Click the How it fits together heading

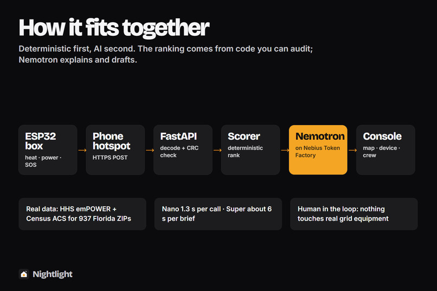[114, 28]
